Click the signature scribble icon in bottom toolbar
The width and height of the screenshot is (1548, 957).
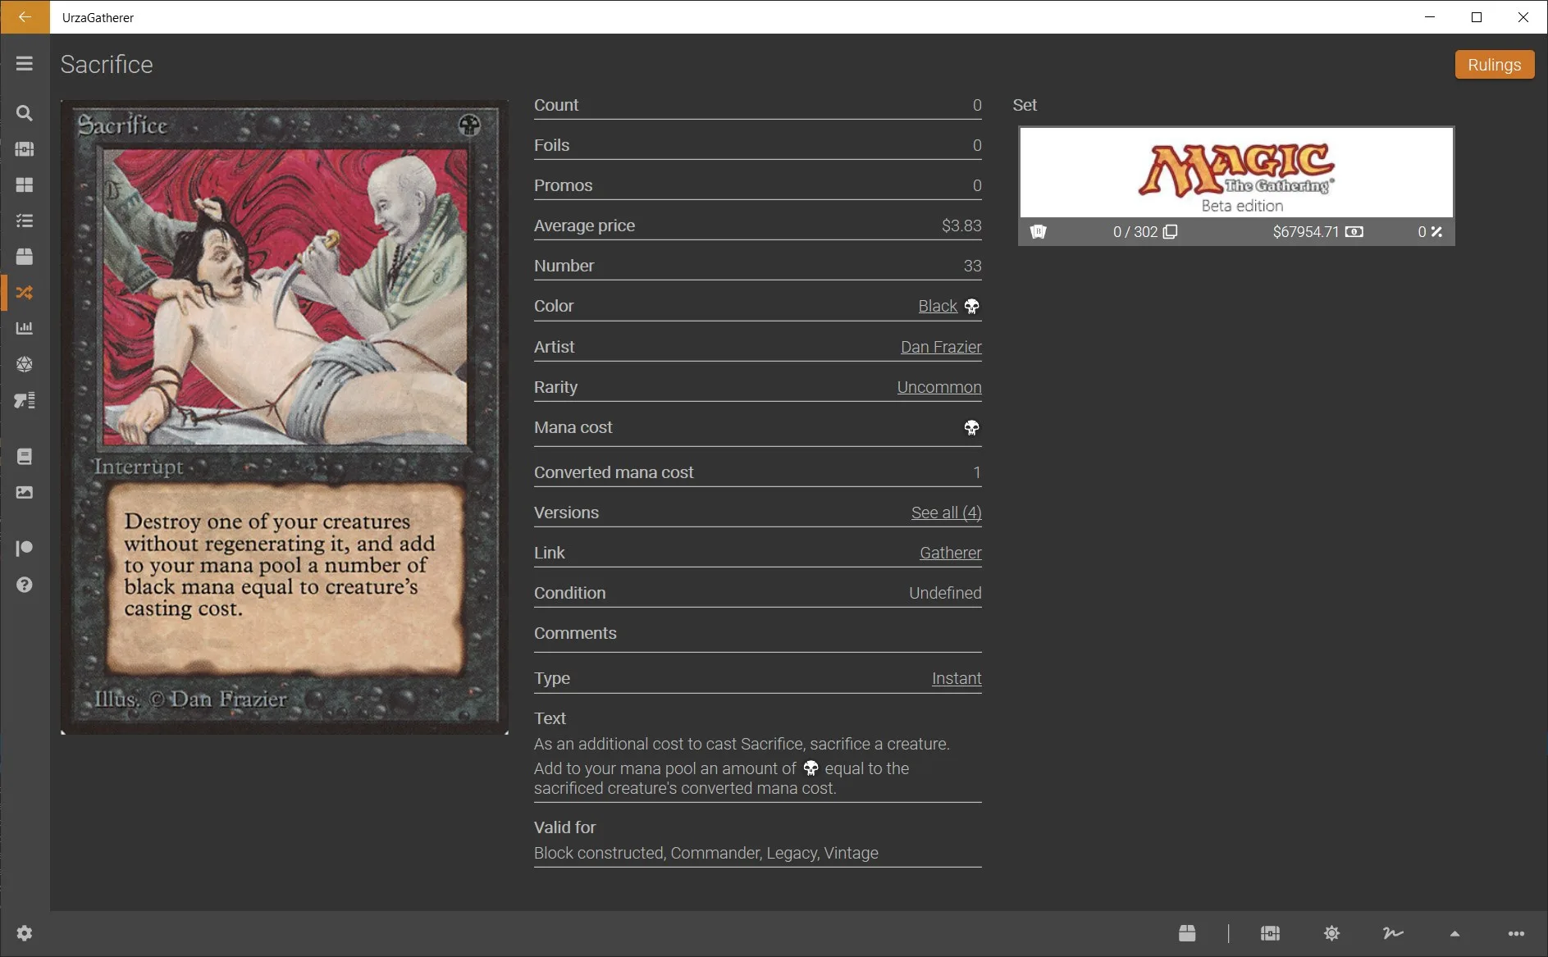point(1393,933)
